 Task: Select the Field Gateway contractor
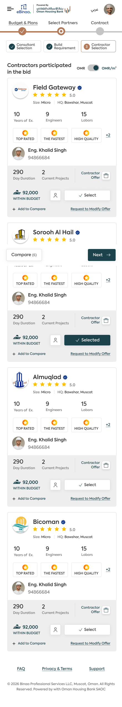[87, 195]
